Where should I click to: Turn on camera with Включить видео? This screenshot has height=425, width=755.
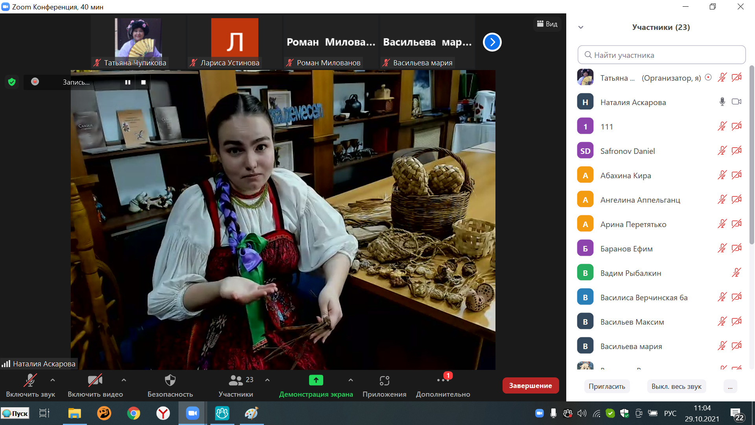point(95,386)
